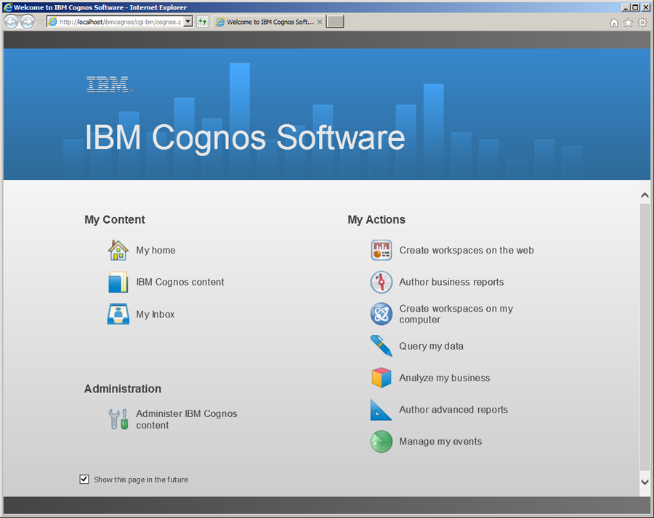Click the Manage my events radar icon
The image size is (654, 518).
pos(381,441)
